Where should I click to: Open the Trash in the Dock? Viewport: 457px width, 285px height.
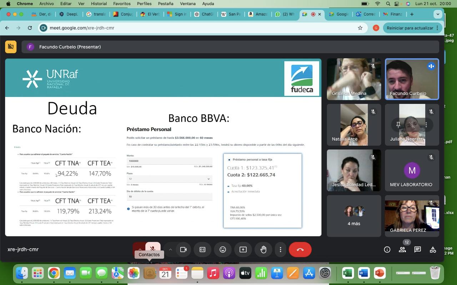click(x=435, y=273)
